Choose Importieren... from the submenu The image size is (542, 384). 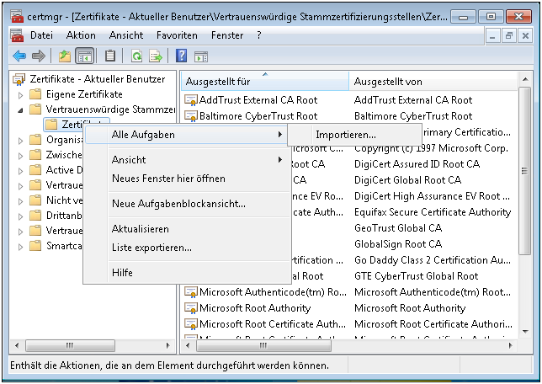(354, 135)
